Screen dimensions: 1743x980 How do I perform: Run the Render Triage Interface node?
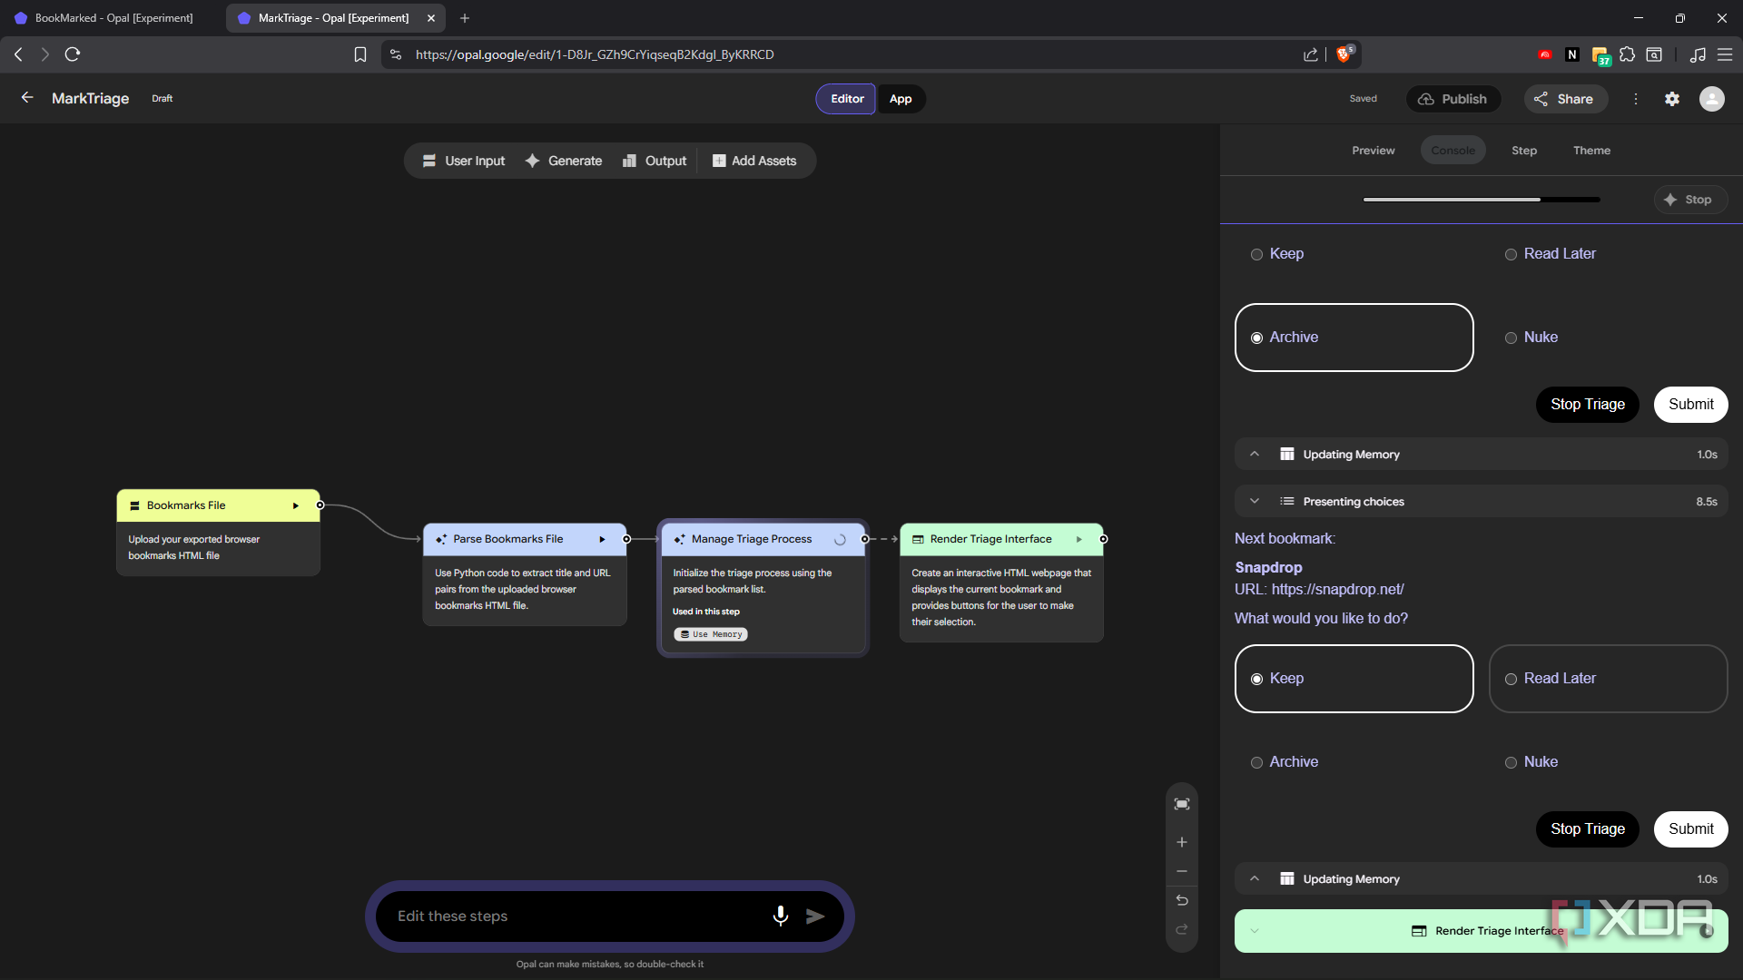pyautogui.click(x=1079, y=539)
